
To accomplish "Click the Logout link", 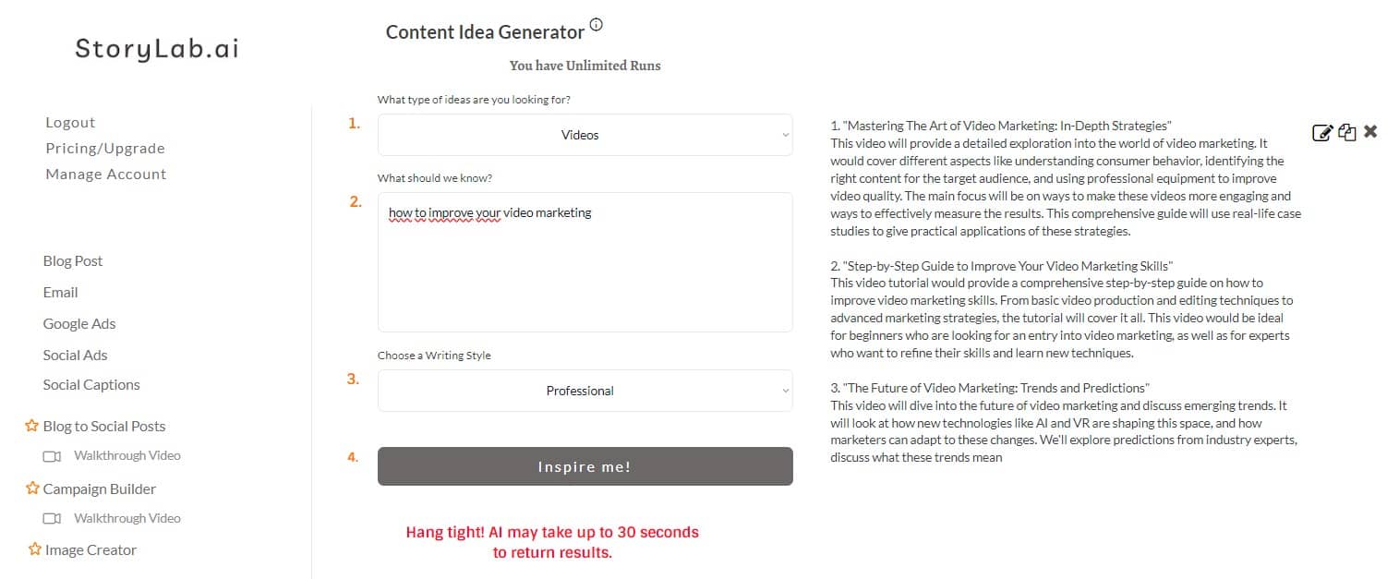I will point(69,122).
